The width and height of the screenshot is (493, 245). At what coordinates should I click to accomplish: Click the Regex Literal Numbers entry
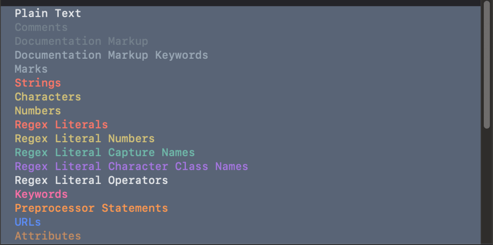(84, 139)
